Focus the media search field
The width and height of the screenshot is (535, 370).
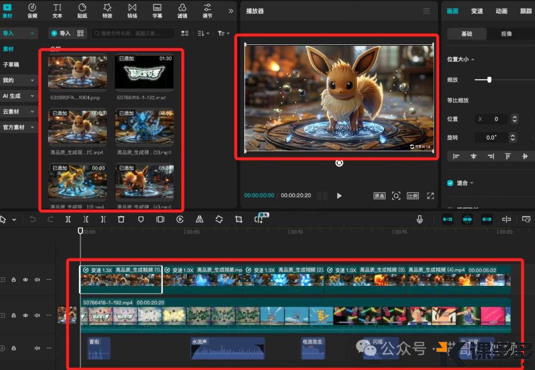[x=133, y=33]
